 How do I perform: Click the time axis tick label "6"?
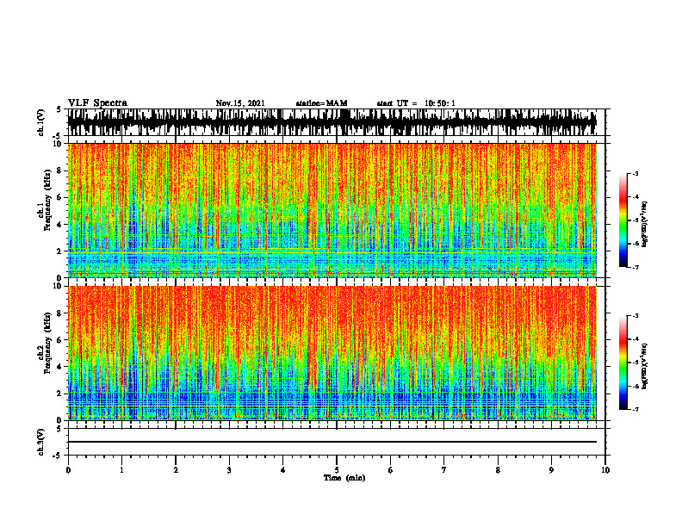pos(391,470)
